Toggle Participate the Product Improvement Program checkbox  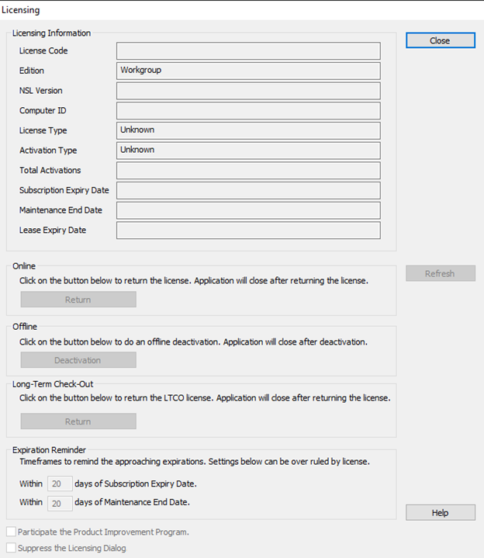click(11, 532)
